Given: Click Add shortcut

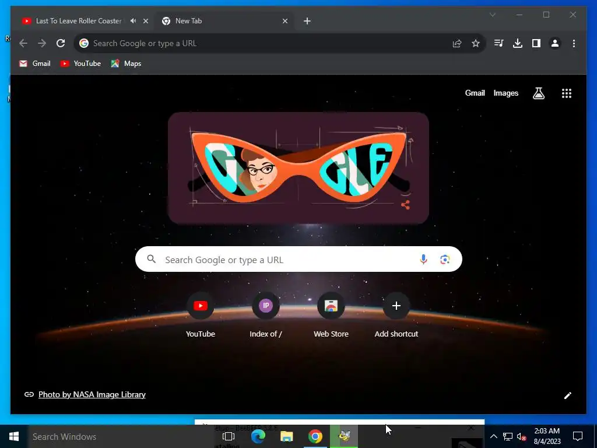Looking at the screenshot, I should [396, 314].
